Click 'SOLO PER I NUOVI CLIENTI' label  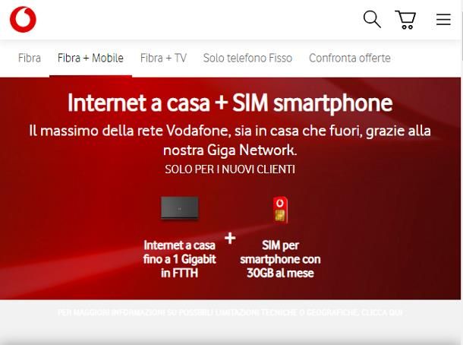230,169
